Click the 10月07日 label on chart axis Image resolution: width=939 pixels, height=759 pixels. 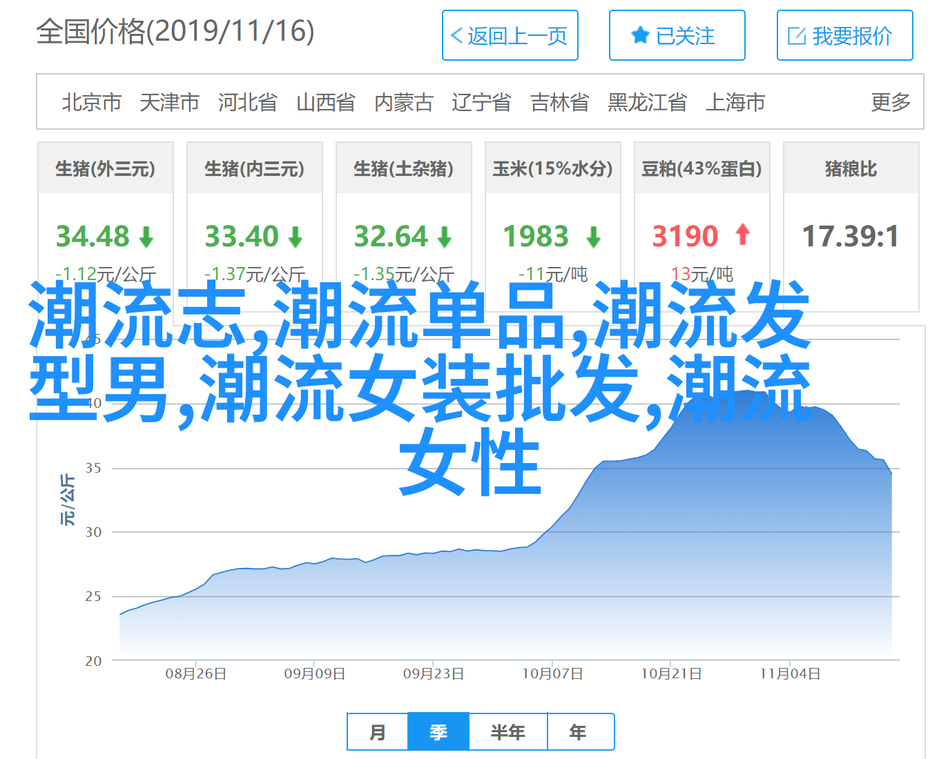[552, 673]
